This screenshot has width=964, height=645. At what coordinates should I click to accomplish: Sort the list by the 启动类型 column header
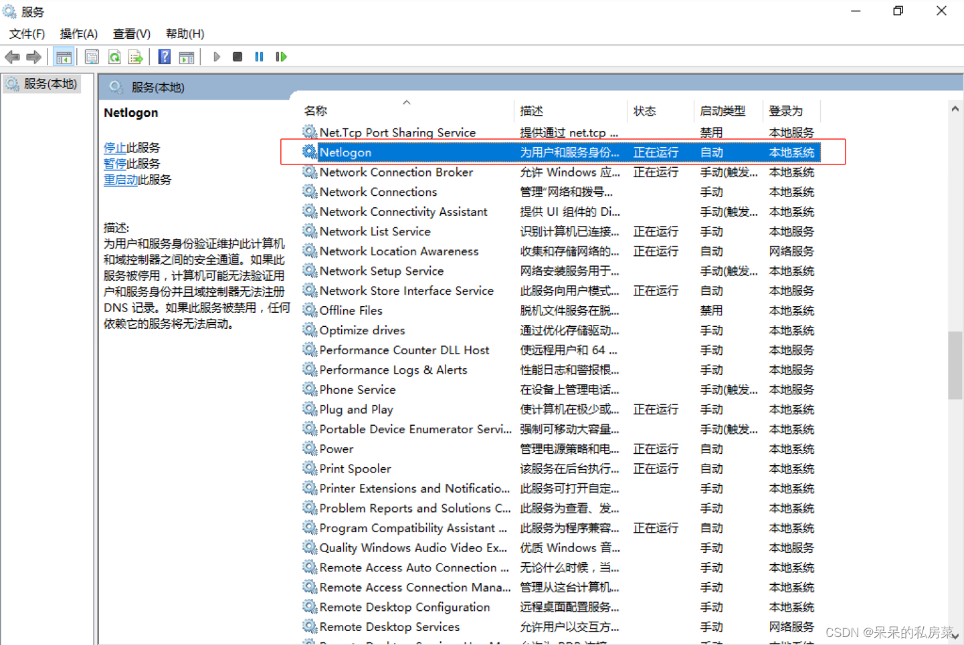click(729, 111)
